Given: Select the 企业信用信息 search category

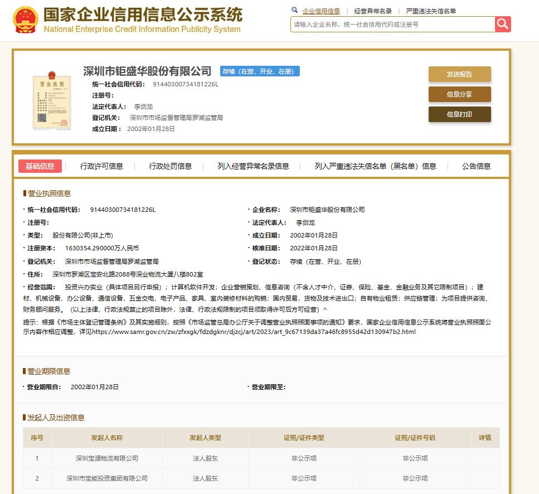Looking at the screenshot, I should pyautogui.click(x=321, y=11).
